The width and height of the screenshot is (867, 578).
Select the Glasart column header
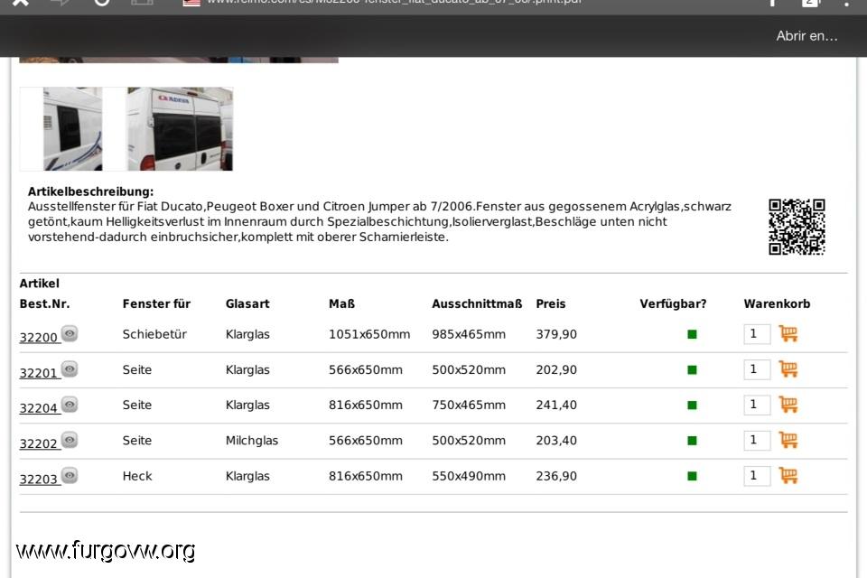tap(247, 303)
